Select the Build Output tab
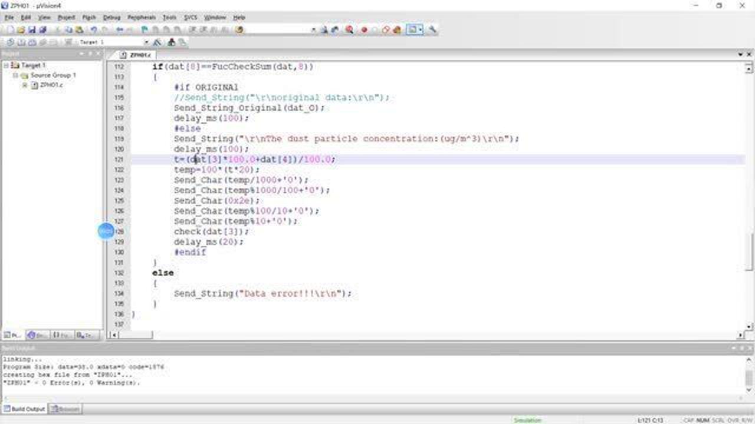This screenshot has width=755, height=424. pyautogui.click(x=24, y=409)
